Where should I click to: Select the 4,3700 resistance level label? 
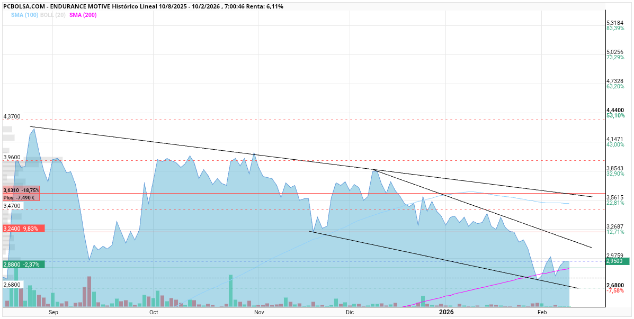pyautogui.click(x=12, y=116)
